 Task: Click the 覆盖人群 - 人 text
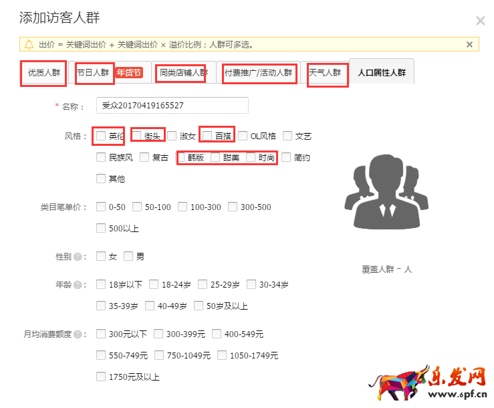[387, 270]
